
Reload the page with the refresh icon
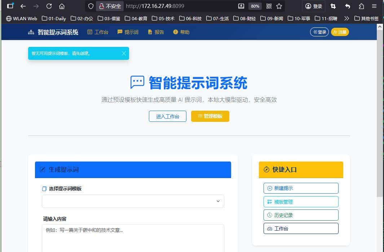49,6
